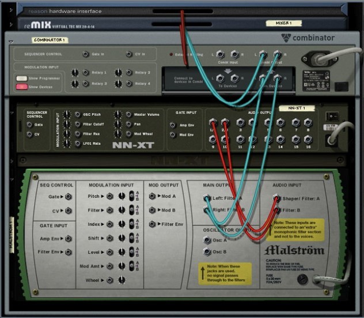Adjust the NN-XT LFO1 Rate trim knob

click(x=67, y=144)
